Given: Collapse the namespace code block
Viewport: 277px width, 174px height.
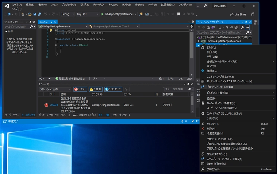Looking at the screenshot, I should pos(55,39).
